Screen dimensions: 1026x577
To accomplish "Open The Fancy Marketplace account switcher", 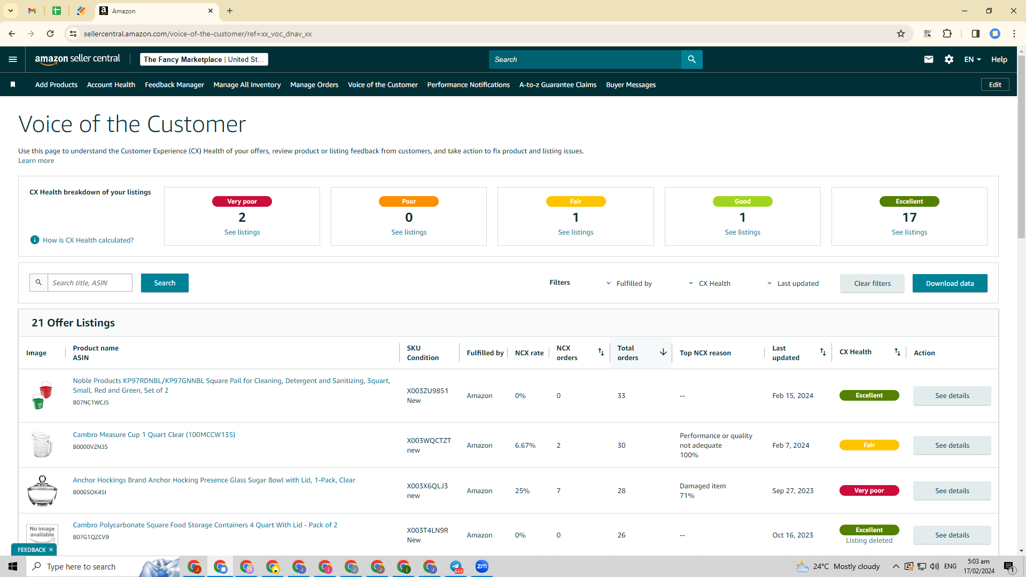I will click(204, 59).
